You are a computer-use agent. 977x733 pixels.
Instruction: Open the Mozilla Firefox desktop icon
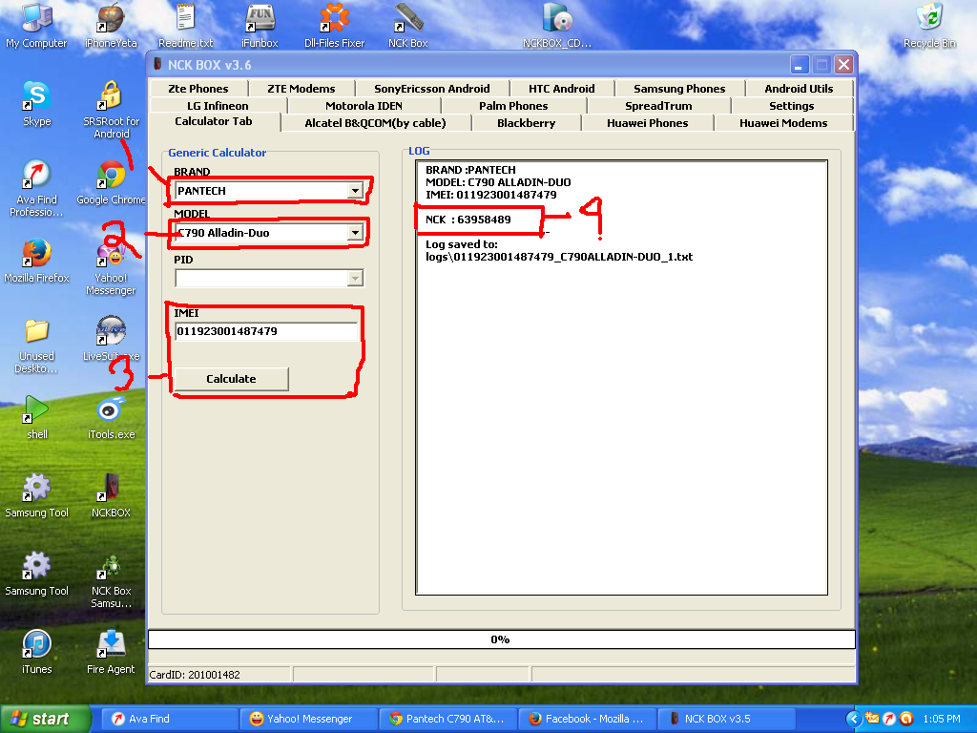pos(36,255)
